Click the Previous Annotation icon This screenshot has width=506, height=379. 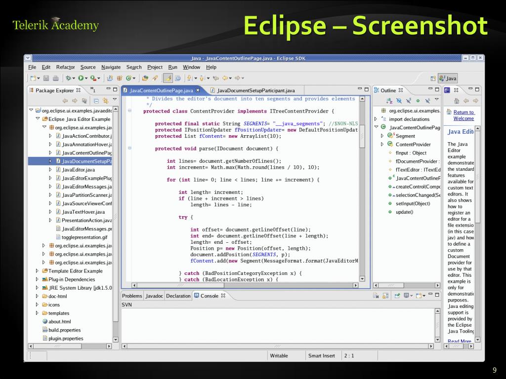coord(202,78)
